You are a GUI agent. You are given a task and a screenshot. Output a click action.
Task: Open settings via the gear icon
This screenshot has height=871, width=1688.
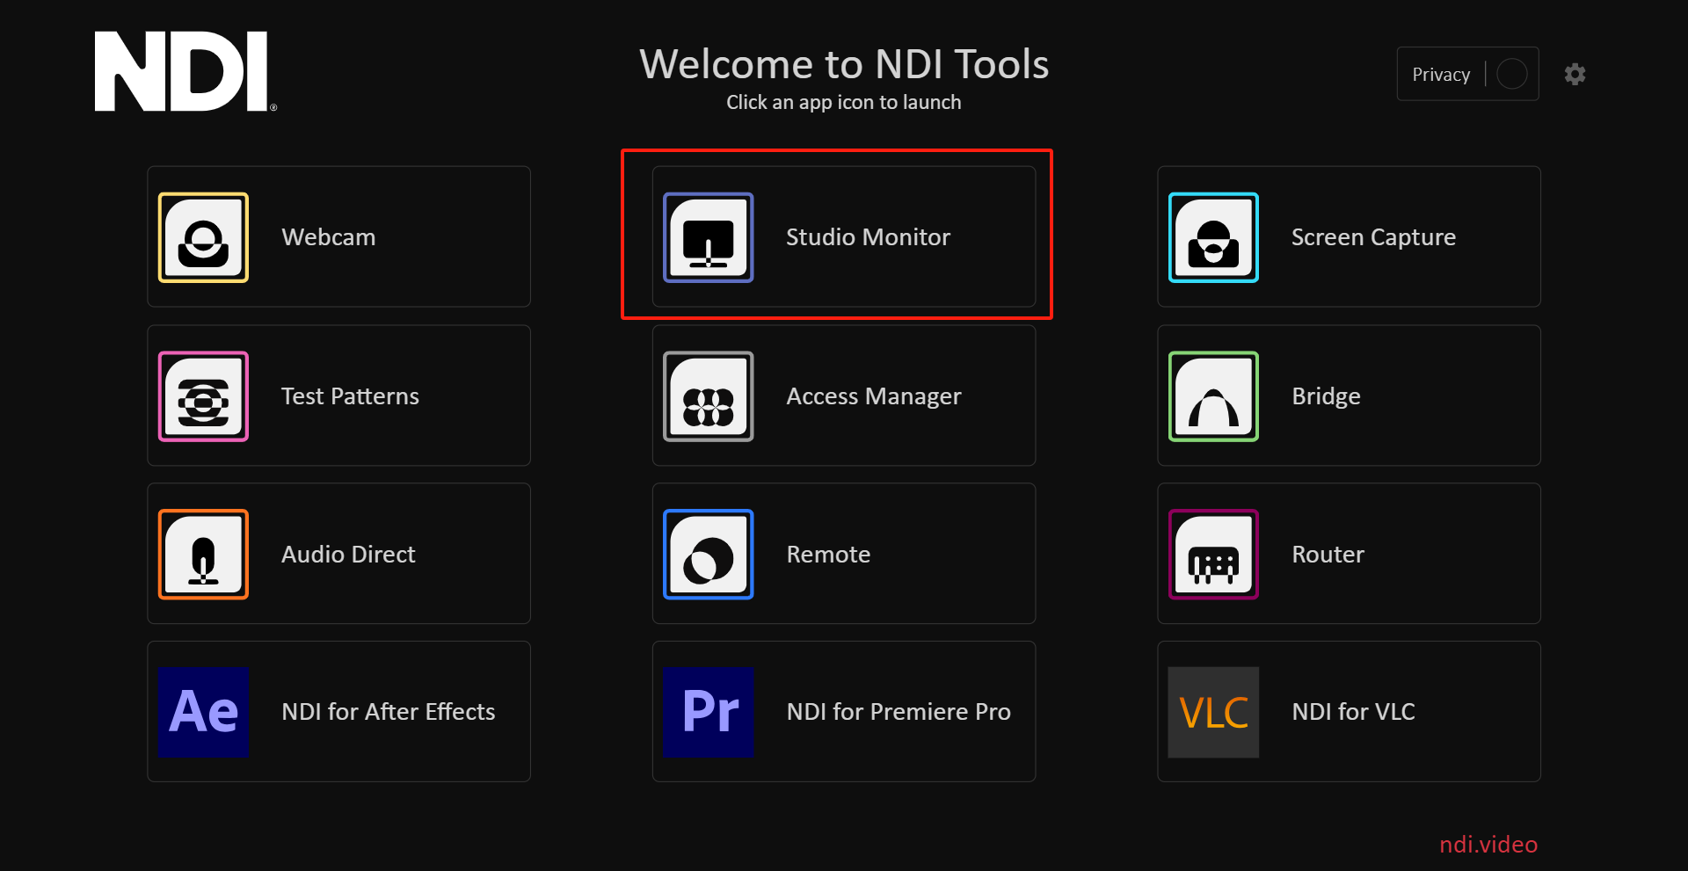pyautogui.click(x=1575, y=74)
